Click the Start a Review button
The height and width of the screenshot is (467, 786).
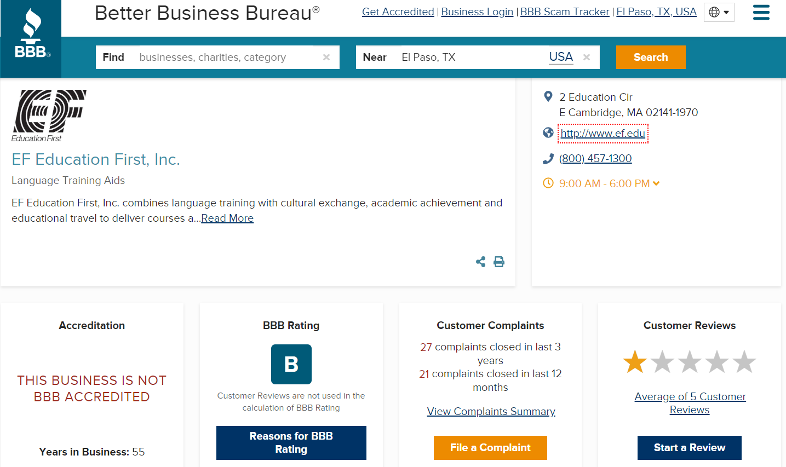(690, 448)
